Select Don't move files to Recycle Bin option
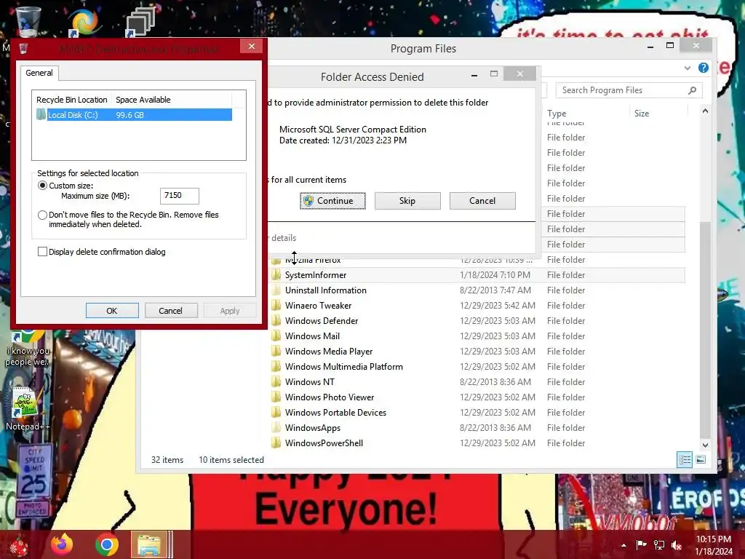This screenshot has height=559, width=745. [x=42, y=215]
